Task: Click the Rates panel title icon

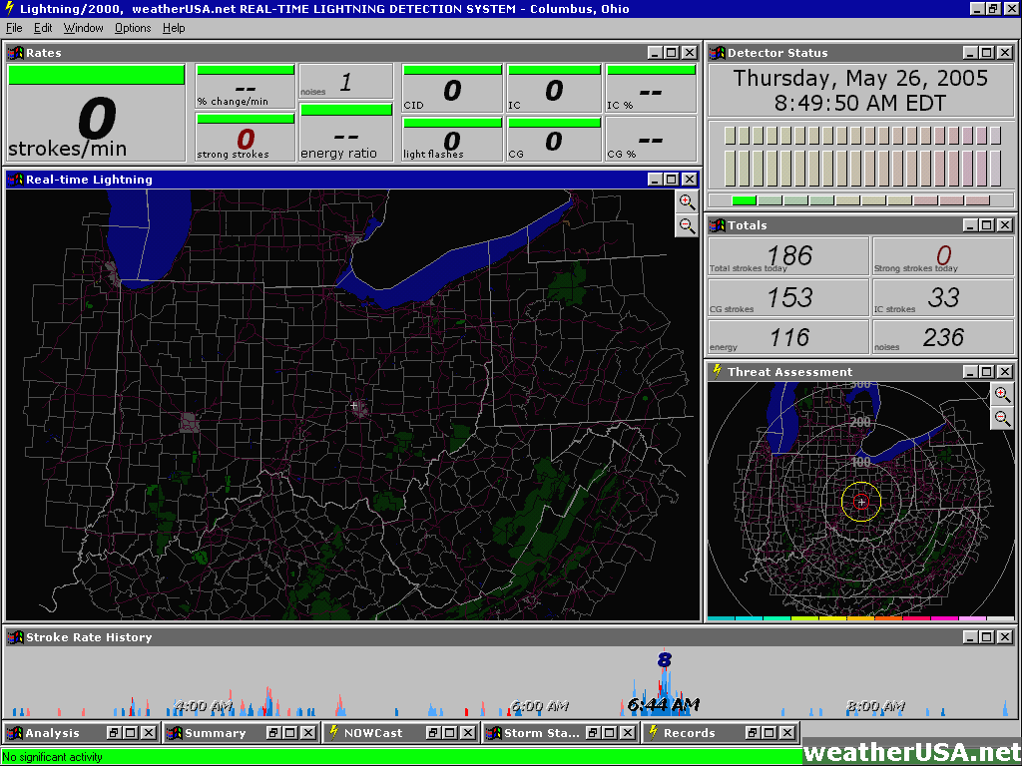Action: 15,53
